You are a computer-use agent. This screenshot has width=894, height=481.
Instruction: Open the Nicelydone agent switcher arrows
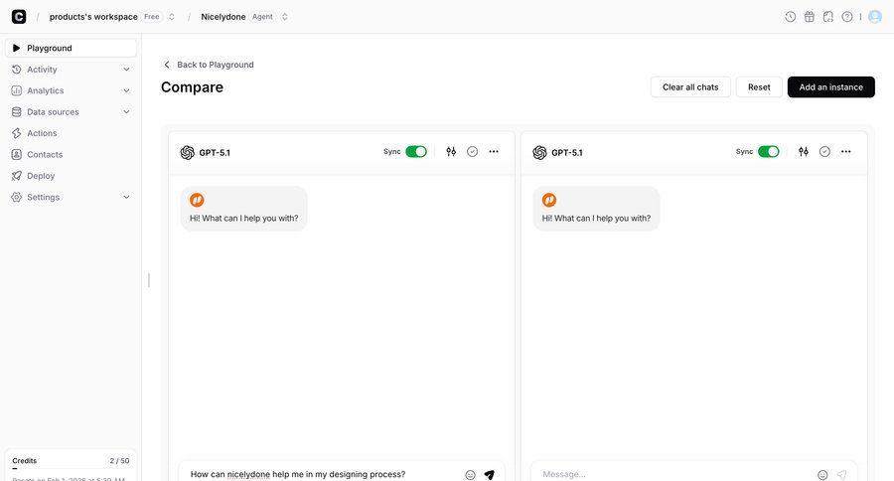pyautogui.click(x=284, y=17)
